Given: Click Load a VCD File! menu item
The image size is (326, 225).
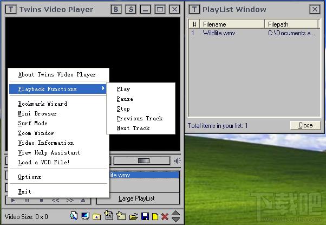Looking at the screenshot, I should tap(58, 163).
